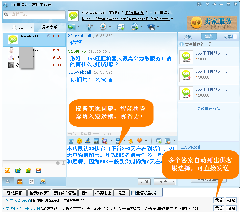Click the calculator icon in the input toolbar
This screenshot has height=214, width=241.
[x=118, y=141]
